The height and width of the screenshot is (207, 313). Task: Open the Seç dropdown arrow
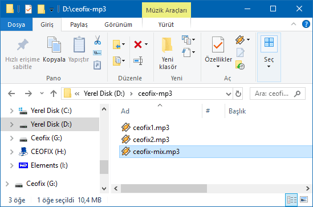[269, 67]
